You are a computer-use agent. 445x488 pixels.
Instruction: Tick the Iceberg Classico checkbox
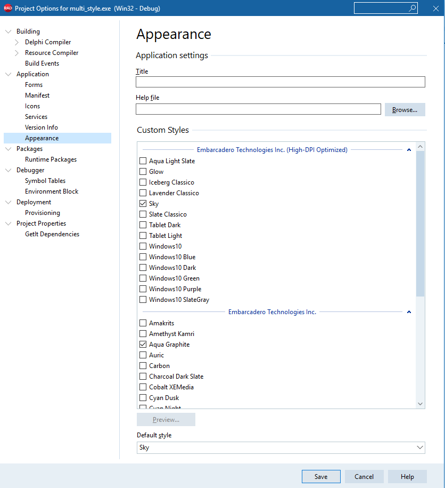click(x=143, y=182)
